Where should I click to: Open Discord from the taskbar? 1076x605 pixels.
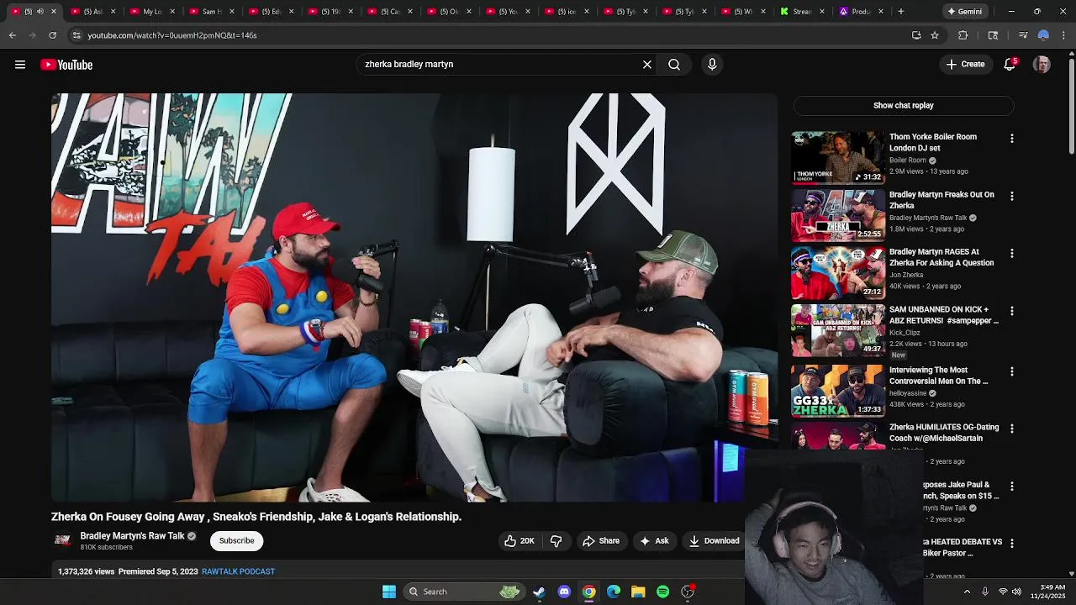click(x=564, y=592)
